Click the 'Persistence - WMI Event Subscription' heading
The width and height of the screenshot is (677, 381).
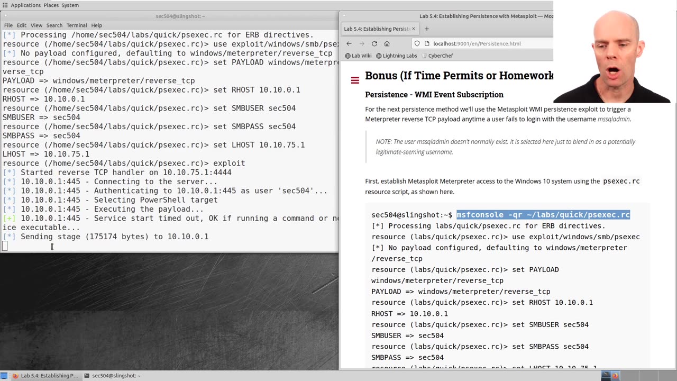(434, 95)
